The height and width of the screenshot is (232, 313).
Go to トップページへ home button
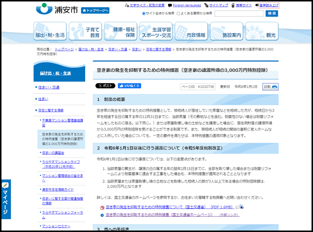pyautogui.click(x=95, y=10)
